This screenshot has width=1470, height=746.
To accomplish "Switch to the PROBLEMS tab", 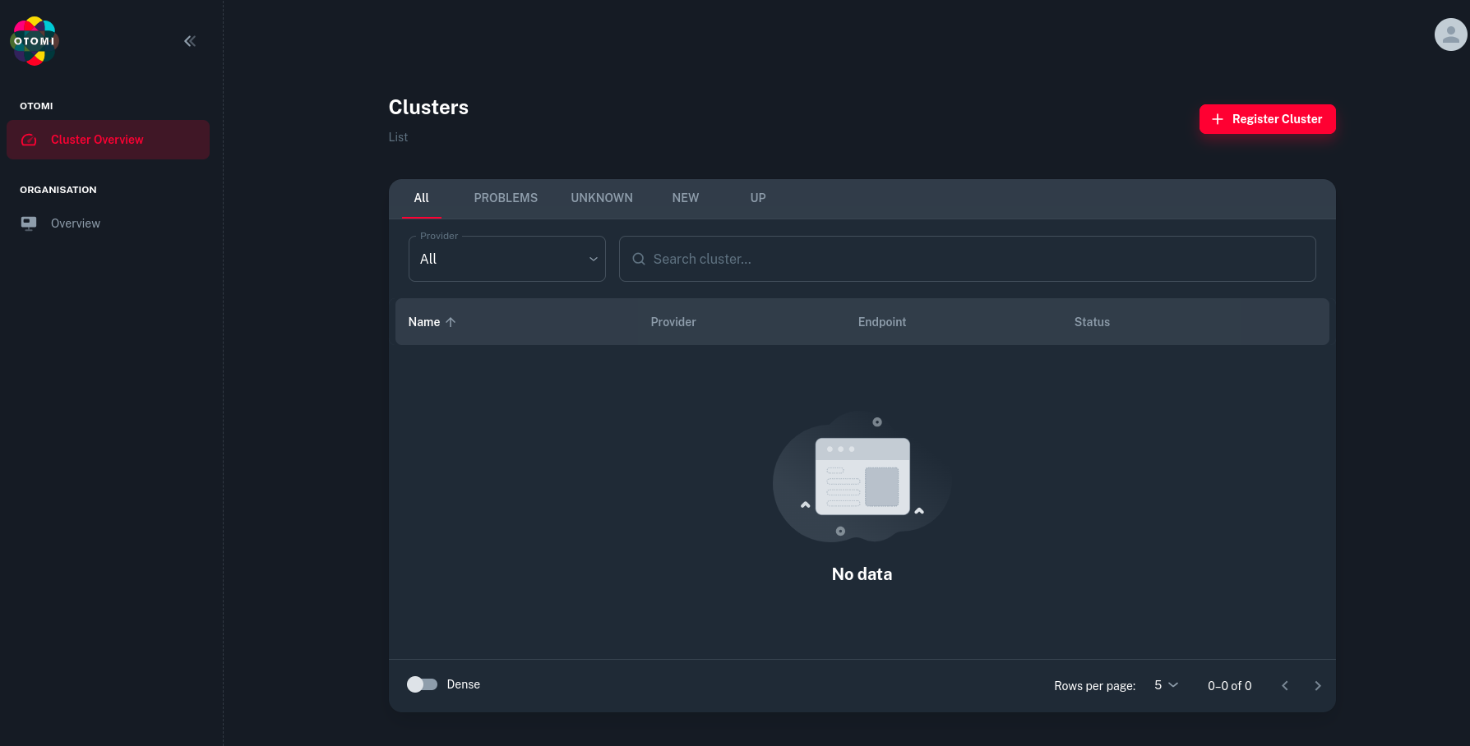I will 506,198.
